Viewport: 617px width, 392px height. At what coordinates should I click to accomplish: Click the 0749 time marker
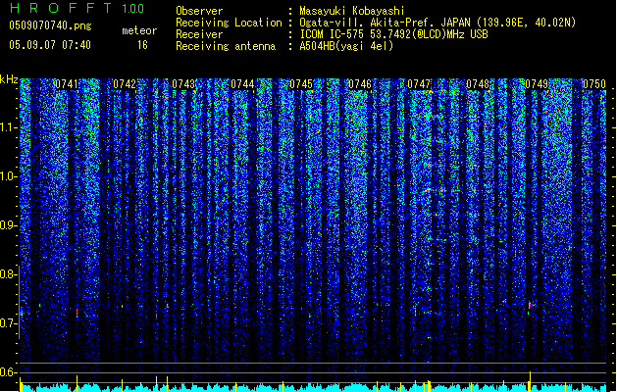point(537,84)
